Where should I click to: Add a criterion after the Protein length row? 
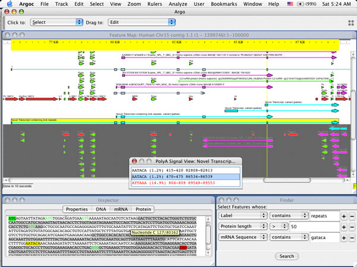tap(345, 227)
